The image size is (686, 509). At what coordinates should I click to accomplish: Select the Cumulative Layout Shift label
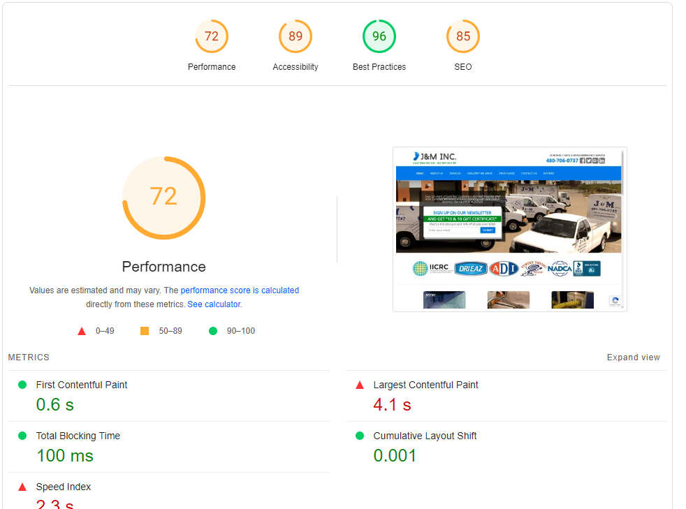click(x=425, y=436)
